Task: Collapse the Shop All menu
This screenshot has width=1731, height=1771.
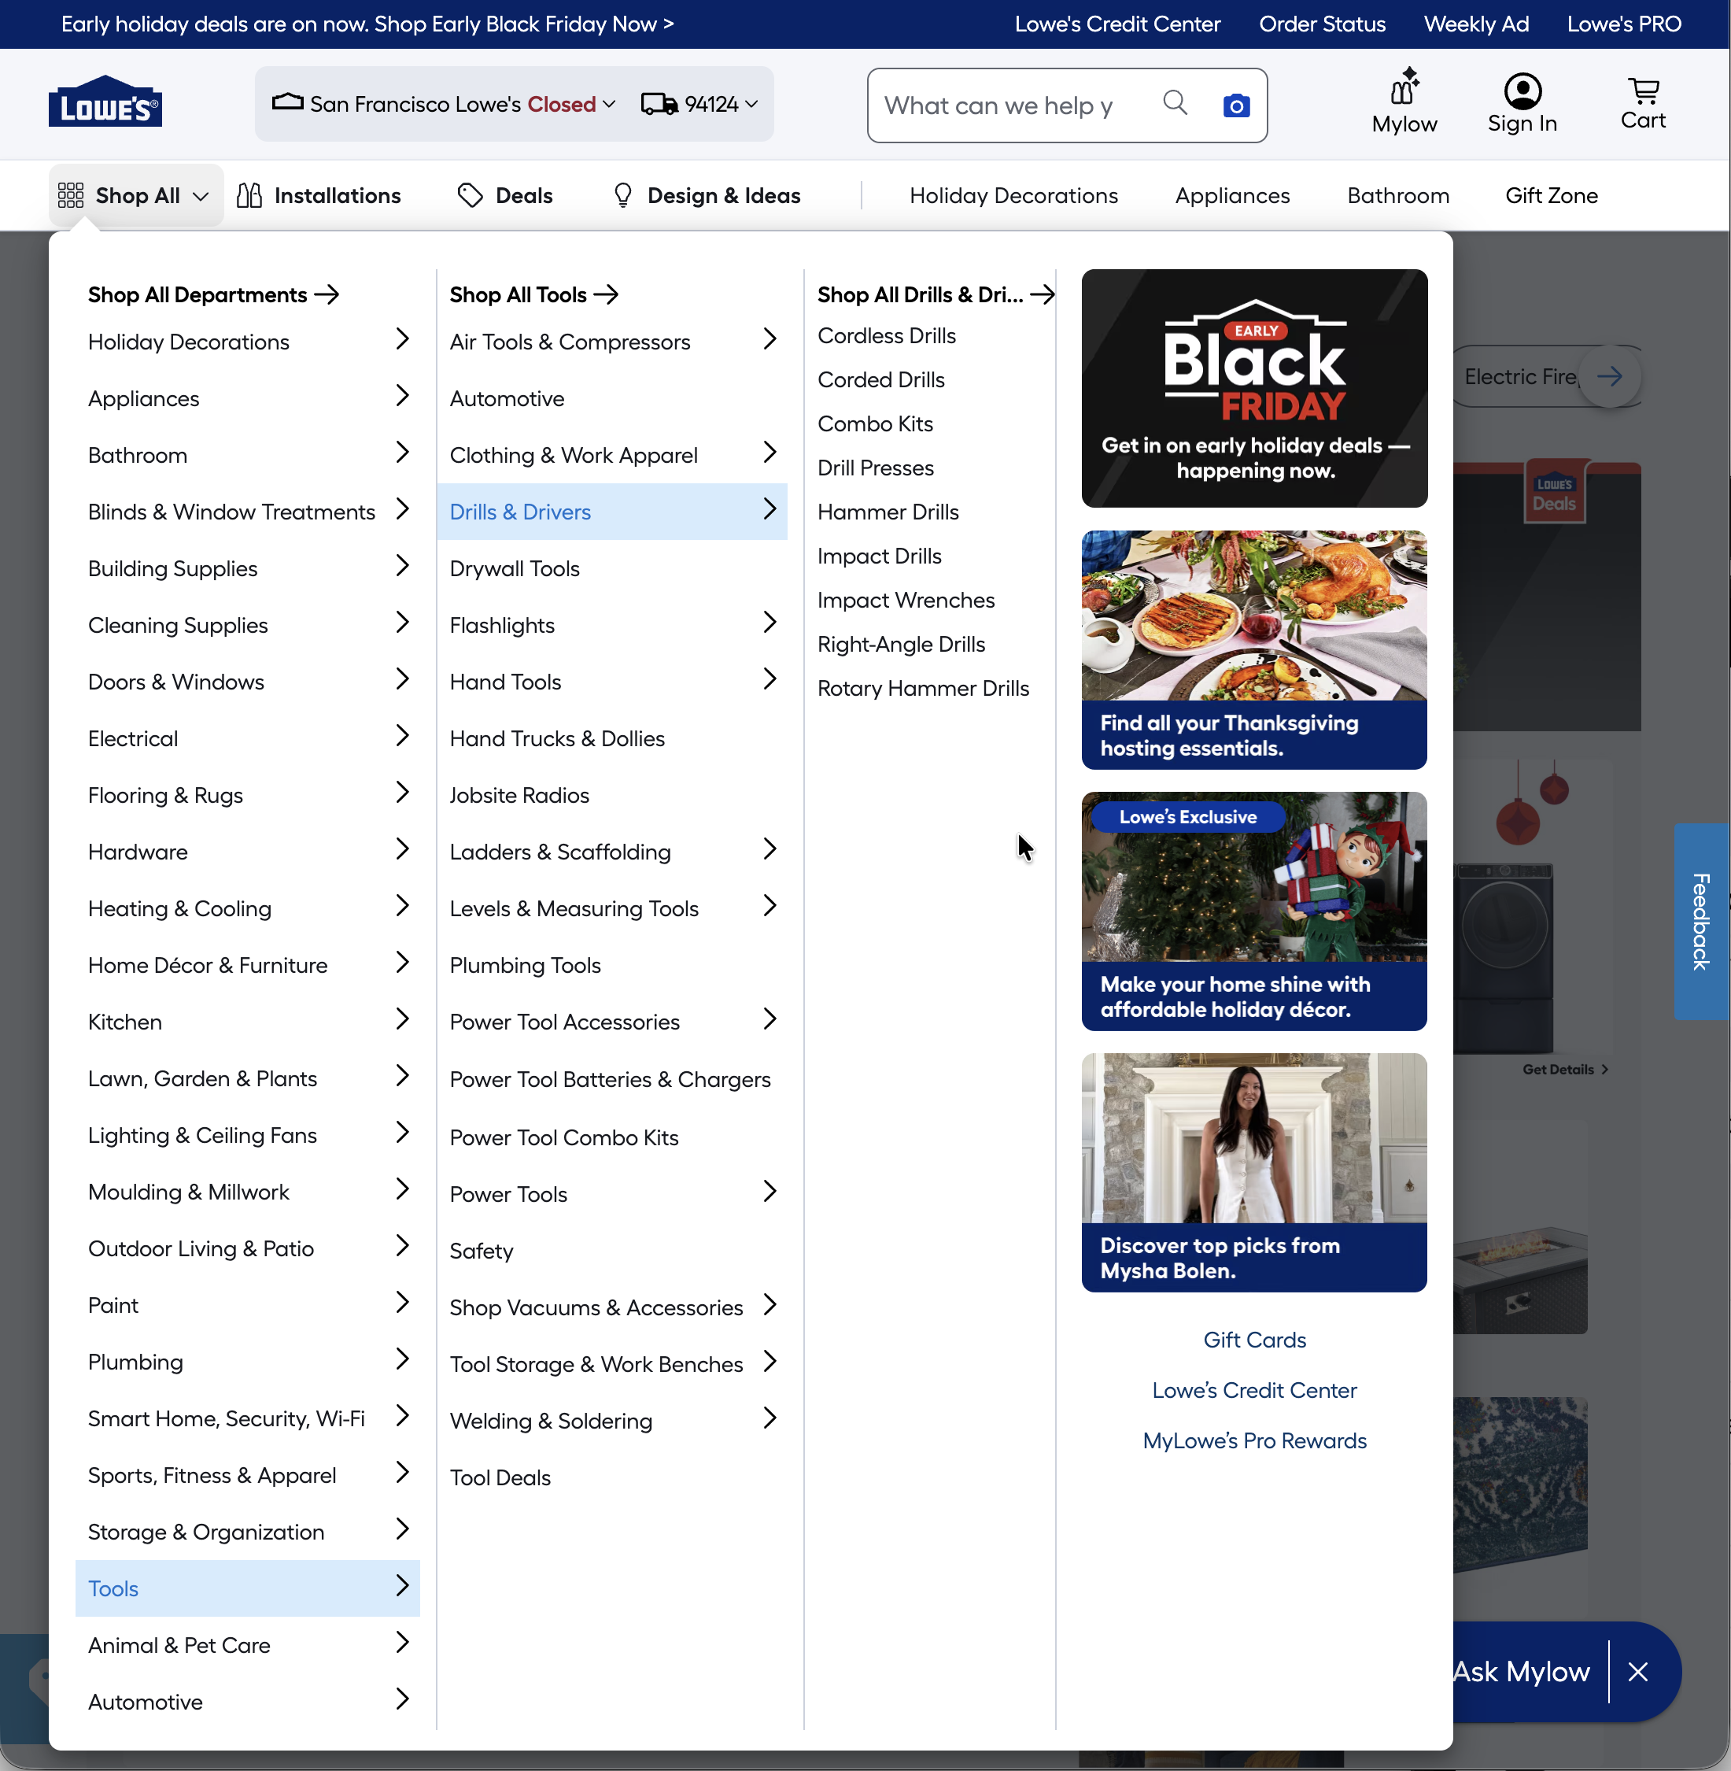Action: click(x=135, y=195)
